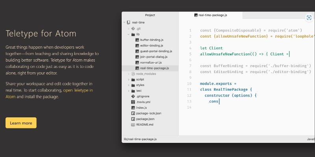Click the styles folder icon

pyautogui.click(x=133, y=85)
